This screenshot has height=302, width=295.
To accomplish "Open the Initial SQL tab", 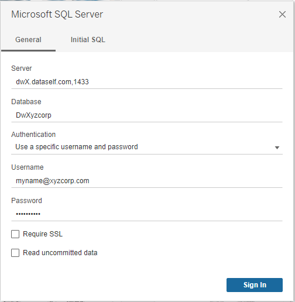I will (x=88, y=40).
